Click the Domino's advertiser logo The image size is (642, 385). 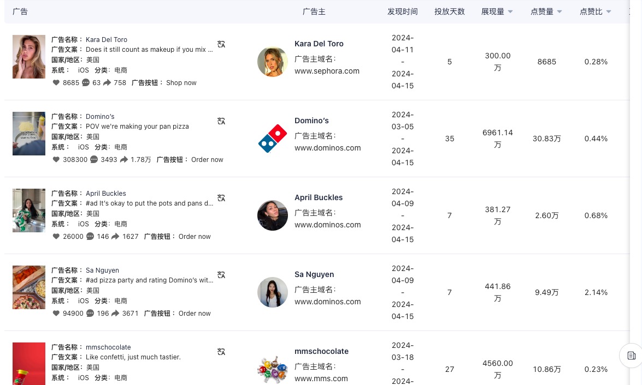pyautogui.click(x=272, y=139)
